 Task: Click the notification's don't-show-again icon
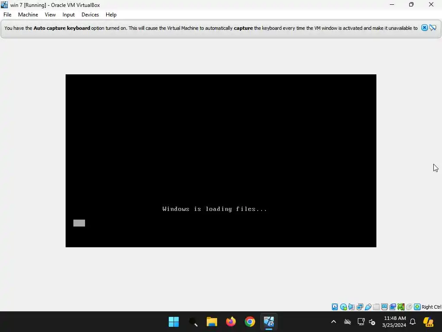[433, 28]
